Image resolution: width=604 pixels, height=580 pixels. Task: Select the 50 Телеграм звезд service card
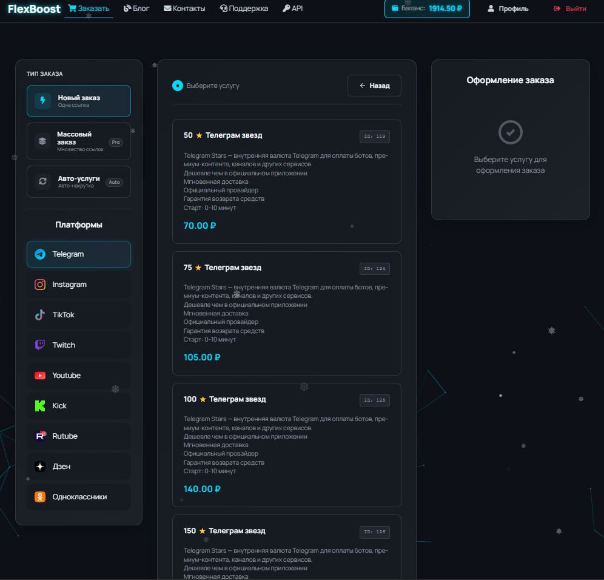coord(286,181)
